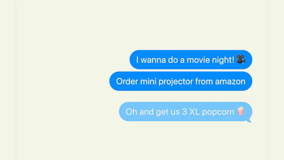The height and width of the screenshot is (160, 284).
Task: Click the word 'projector' in the second message
Action: 176,82
